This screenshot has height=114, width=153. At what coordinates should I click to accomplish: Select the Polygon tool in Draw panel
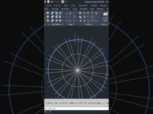pyautogui.click(x=67, y=21)
